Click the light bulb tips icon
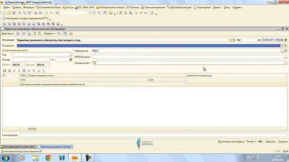 [x=152, y=13]
